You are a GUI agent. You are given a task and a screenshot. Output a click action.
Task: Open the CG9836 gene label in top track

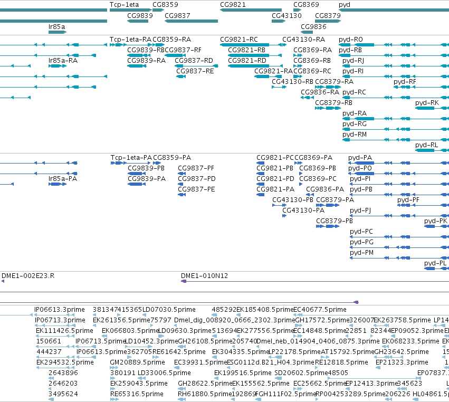[x=313, y=26]
